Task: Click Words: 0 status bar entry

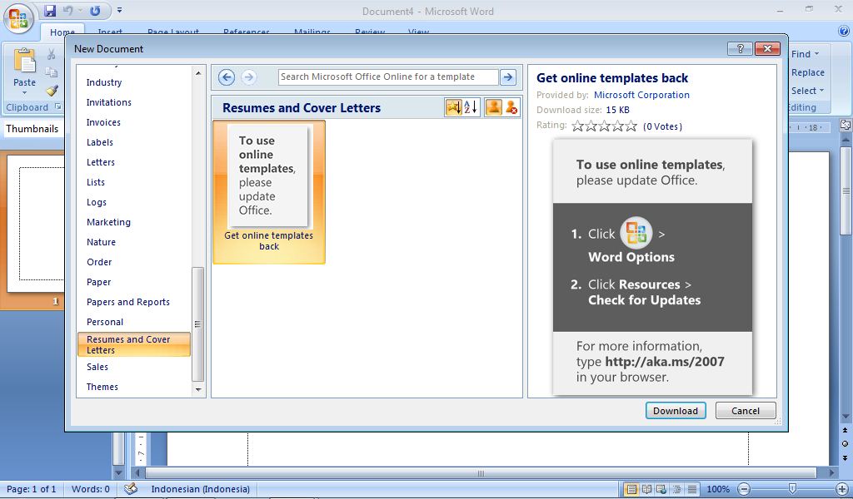Action: pyautogui.click(x=90, y=489)
